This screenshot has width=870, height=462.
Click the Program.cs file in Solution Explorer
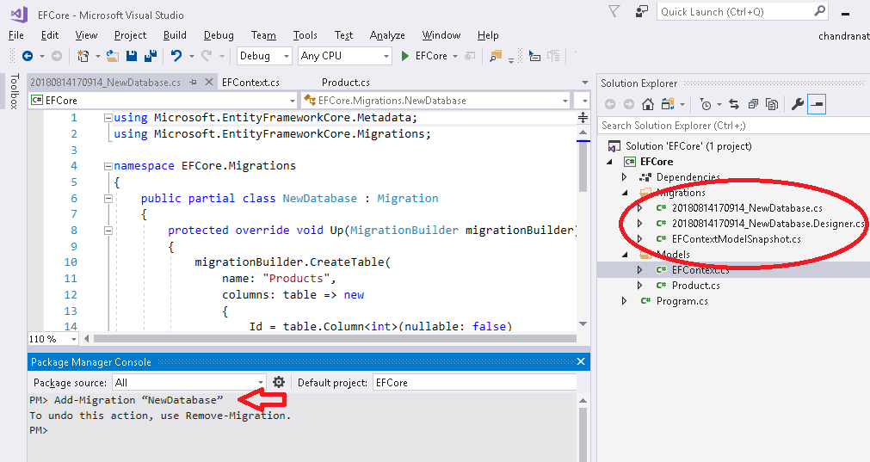682,301
